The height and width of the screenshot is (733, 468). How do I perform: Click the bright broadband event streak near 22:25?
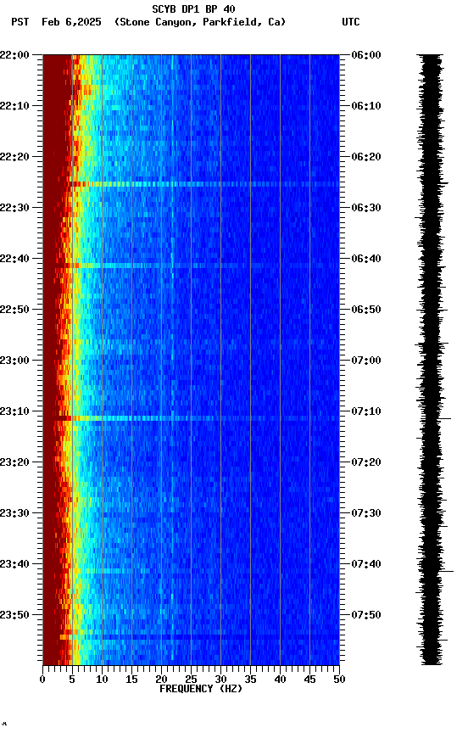click(191, 184)
